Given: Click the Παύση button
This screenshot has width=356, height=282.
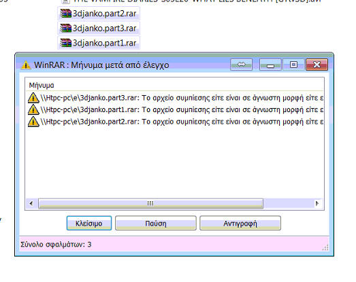Looking at the screenshot, I should 155,224.
